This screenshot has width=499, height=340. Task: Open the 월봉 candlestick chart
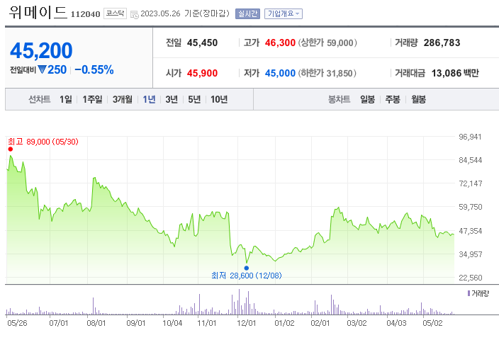(418, 100)
